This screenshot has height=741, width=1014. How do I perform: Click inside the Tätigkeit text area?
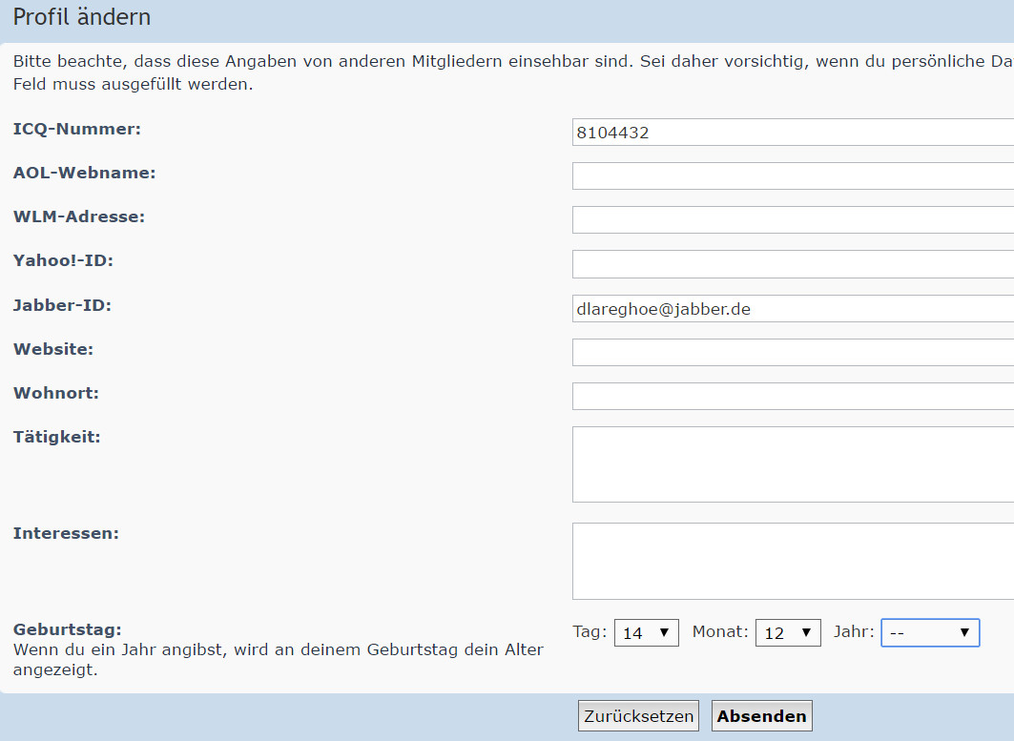pyautogui.click(x=792, y=464)
